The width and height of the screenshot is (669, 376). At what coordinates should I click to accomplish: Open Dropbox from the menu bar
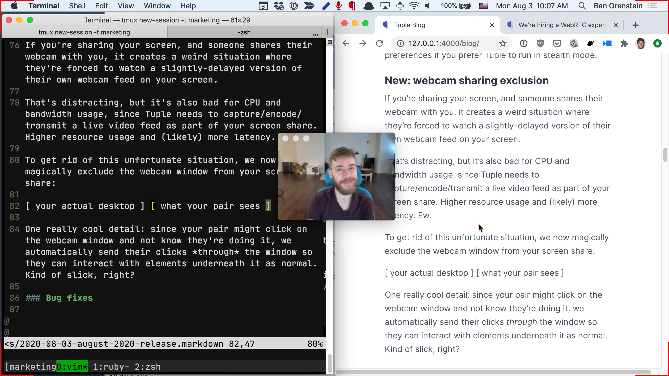(278, 6)
